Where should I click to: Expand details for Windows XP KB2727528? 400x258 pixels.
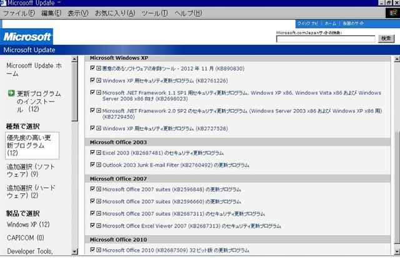pyautogui.click(x=99, y=128)
